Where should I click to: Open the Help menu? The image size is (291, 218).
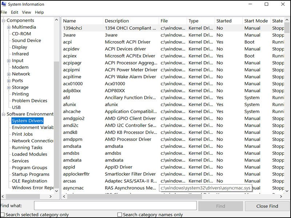[x=39, y=12]
